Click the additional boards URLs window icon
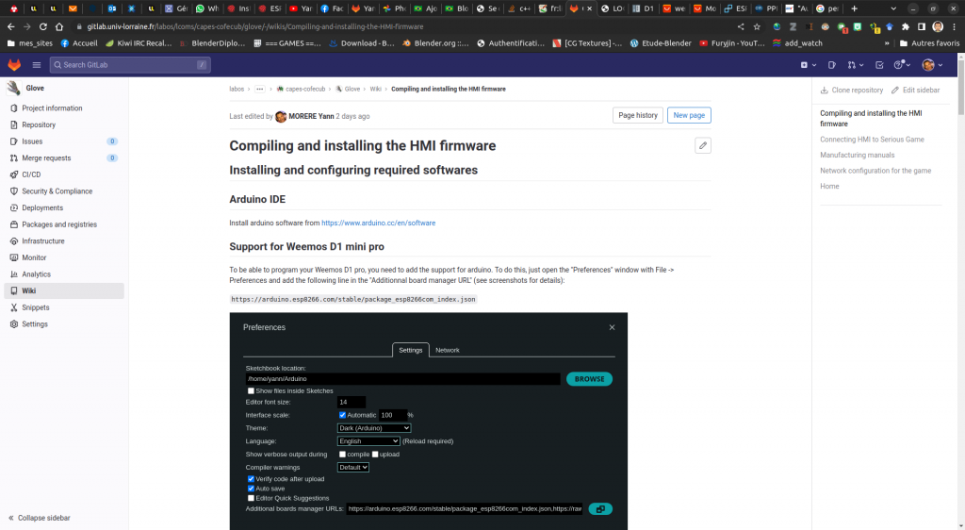Screen dimensions: 965x530 tap(599, 509)
